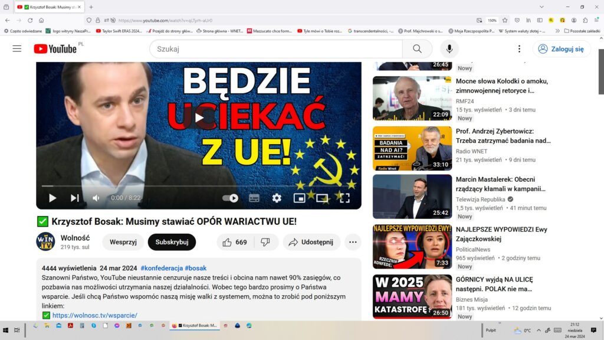This screenshot has height=340, width=604.
Task: Open a new browser tab
Action: tap(91, 7)
